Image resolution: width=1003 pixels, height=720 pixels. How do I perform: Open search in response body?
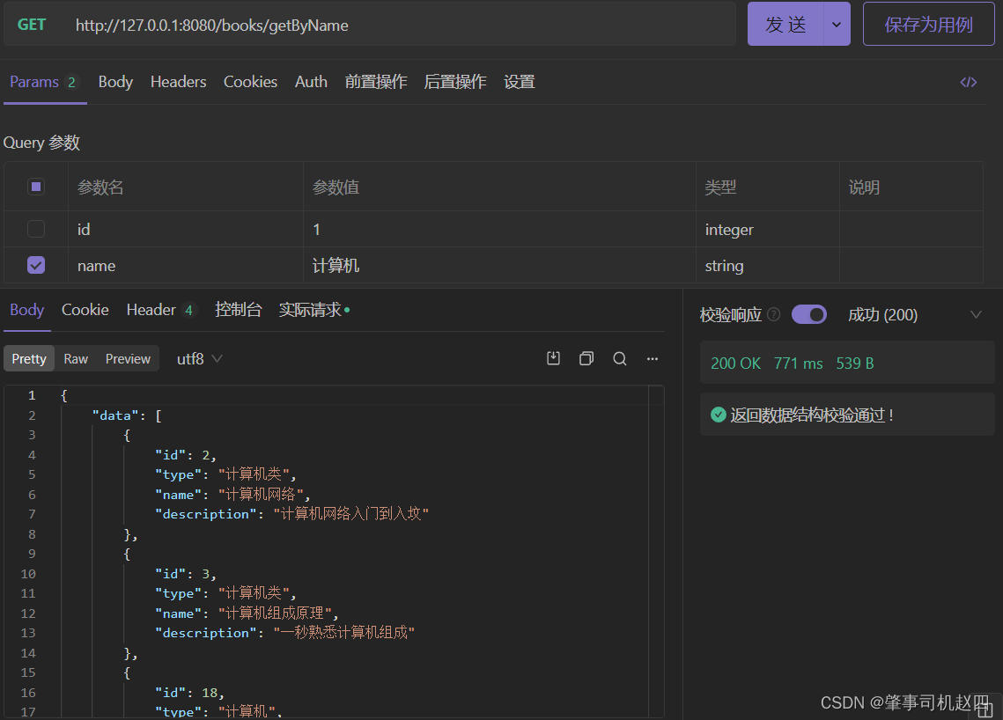620,358
